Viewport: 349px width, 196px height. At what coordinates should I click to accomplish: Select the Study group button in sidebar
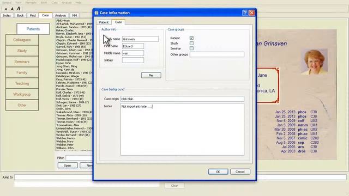point(22,51)
